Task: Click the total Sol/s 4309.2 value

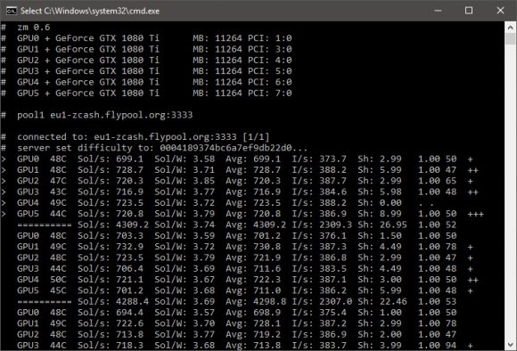Action: tap(132, 224)
